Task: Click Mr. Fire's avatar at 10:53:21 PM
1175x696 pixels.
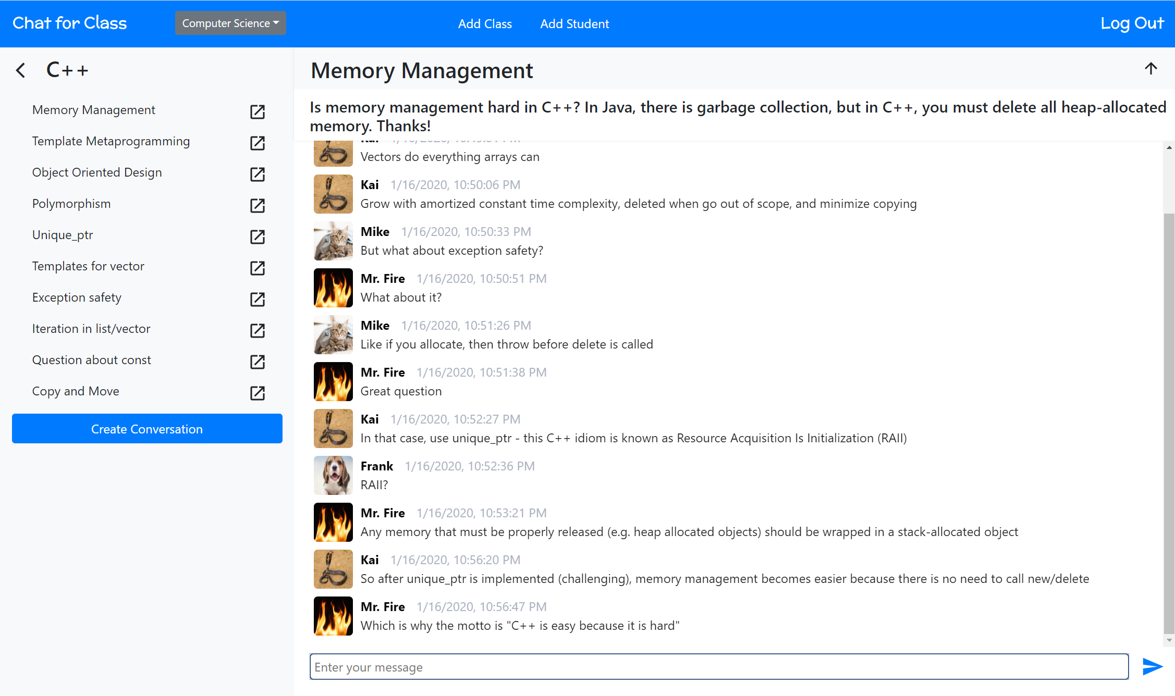Action: click(x=333, y=522)
